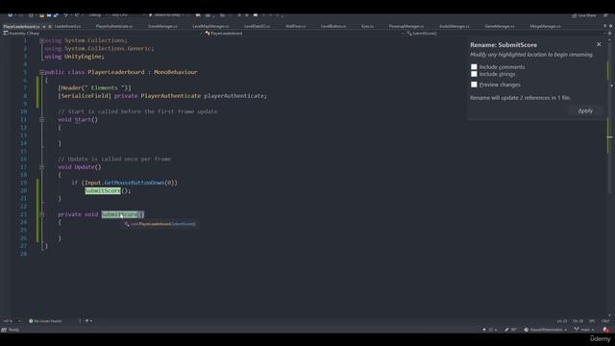
Task: Apply the SubmitScore rename
Action: 585,111
